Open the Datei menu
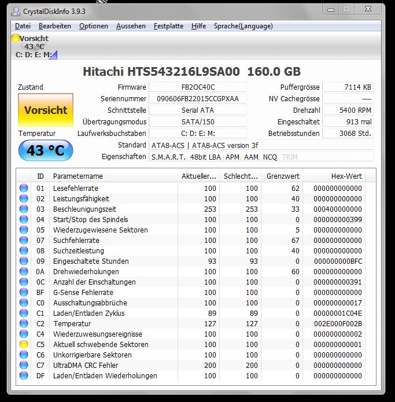Screen dimensions: 395x402 coord(23,26)
